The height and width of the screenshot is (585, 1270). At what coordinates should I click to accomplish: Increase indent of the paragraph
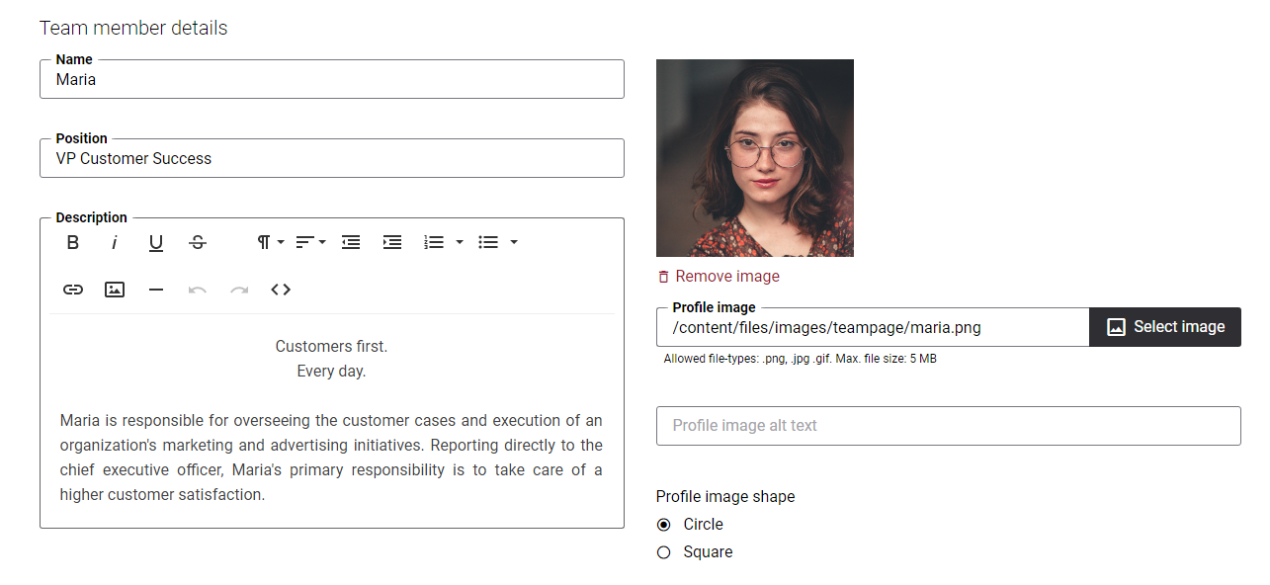pyautogui.click(x=392, y=242)
